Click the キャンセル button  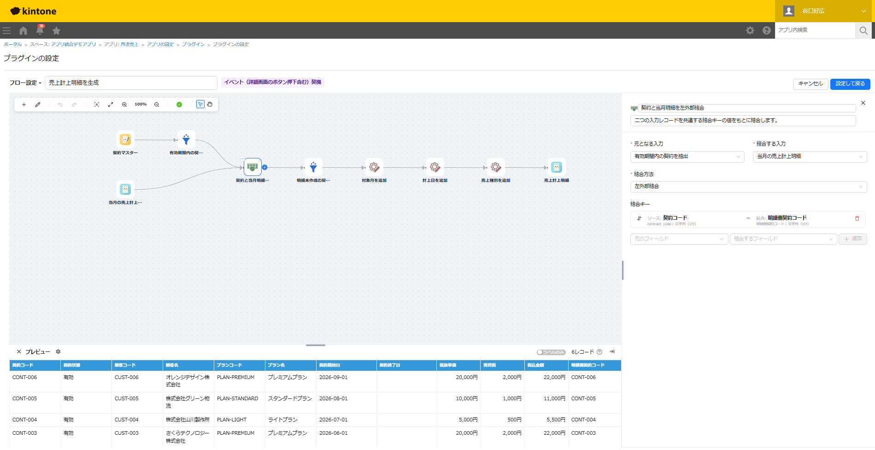810,84
